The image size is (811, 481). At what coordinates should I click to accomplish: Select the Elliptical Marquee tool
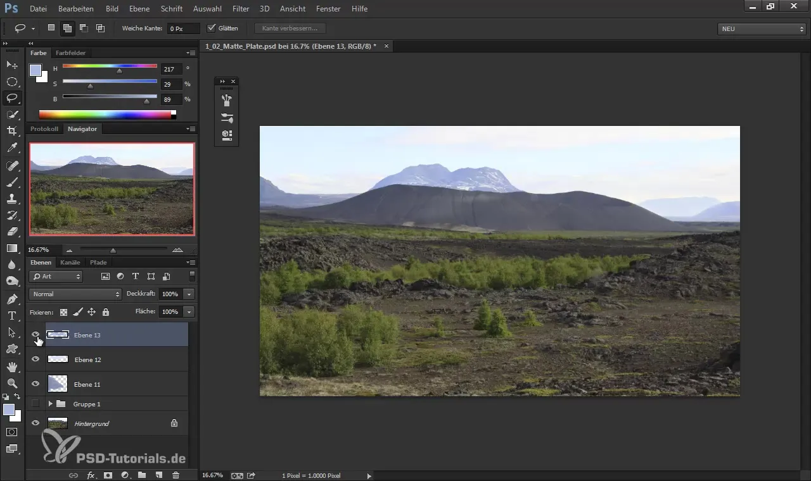[x=12, y=82]
